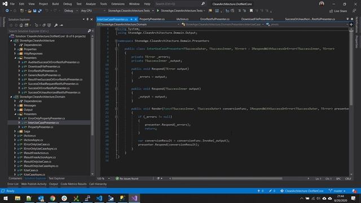Viewport: 361px width, 203px height.
Task: Click the Search Solution Explorer input field
Action: (47, 31)
